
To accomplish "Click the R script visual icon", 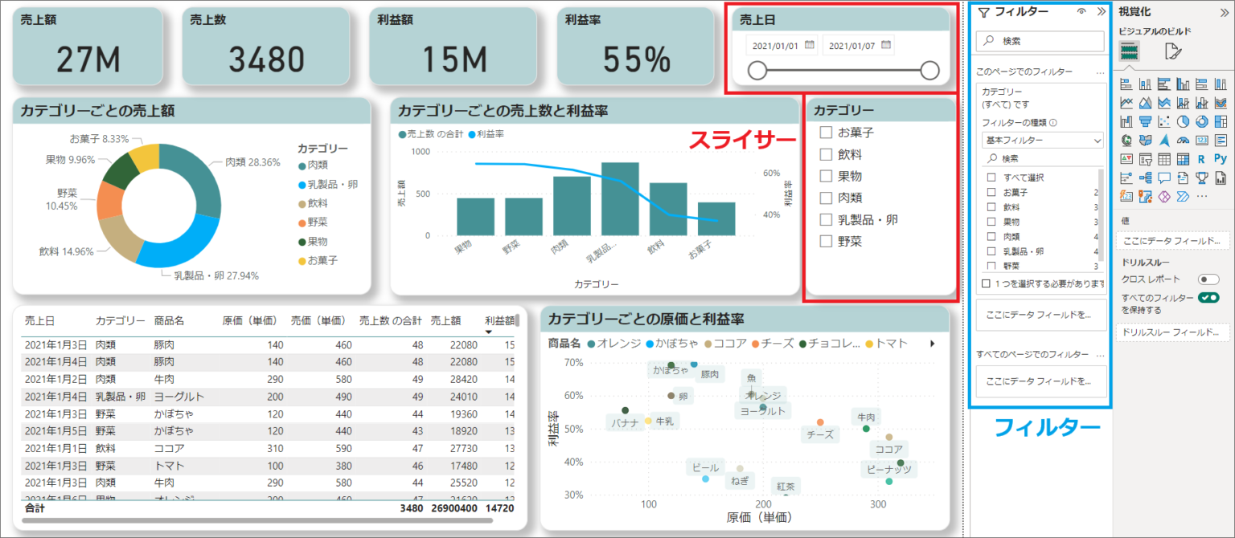I will (1201, 159).
